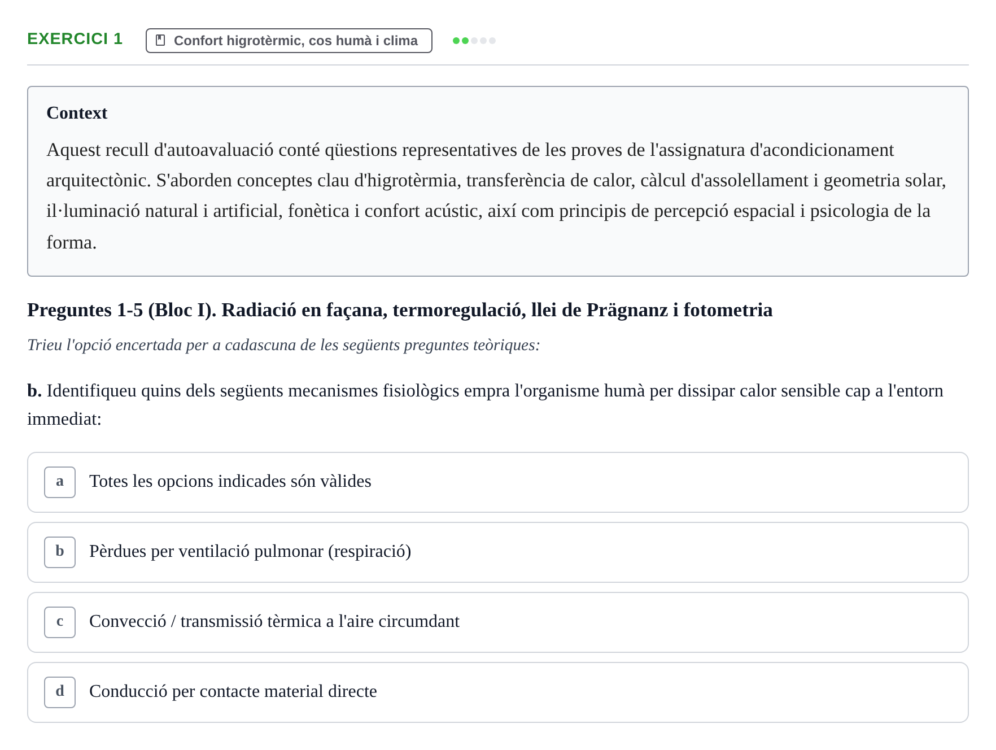Select answer letter box 'a'

(x=60, y=482)
